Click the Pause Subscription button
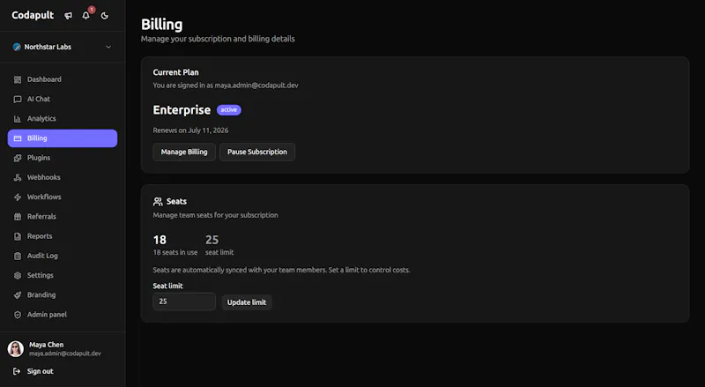Screen dimensions: 705x387 click(257, 153)
